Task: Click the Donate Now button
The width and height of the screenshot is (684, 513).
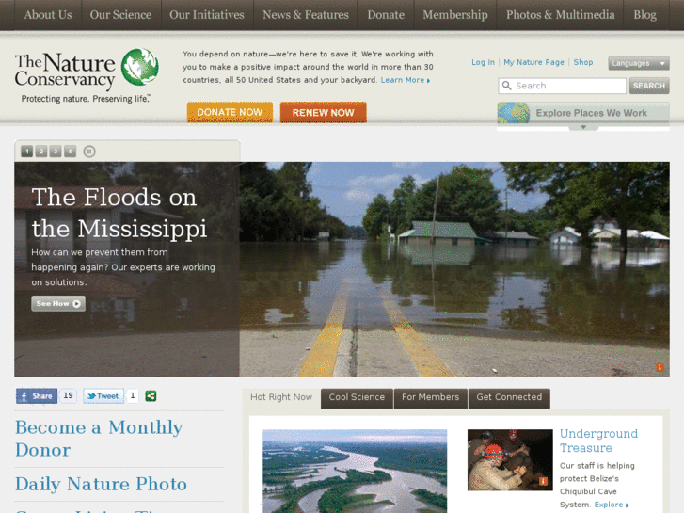Action: pyautogui.click(x=230, y=112)
